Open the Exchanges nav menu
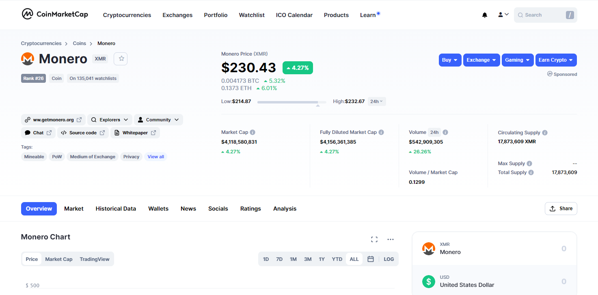This screenshot has height=295, width=598. [x=177, y=15]
